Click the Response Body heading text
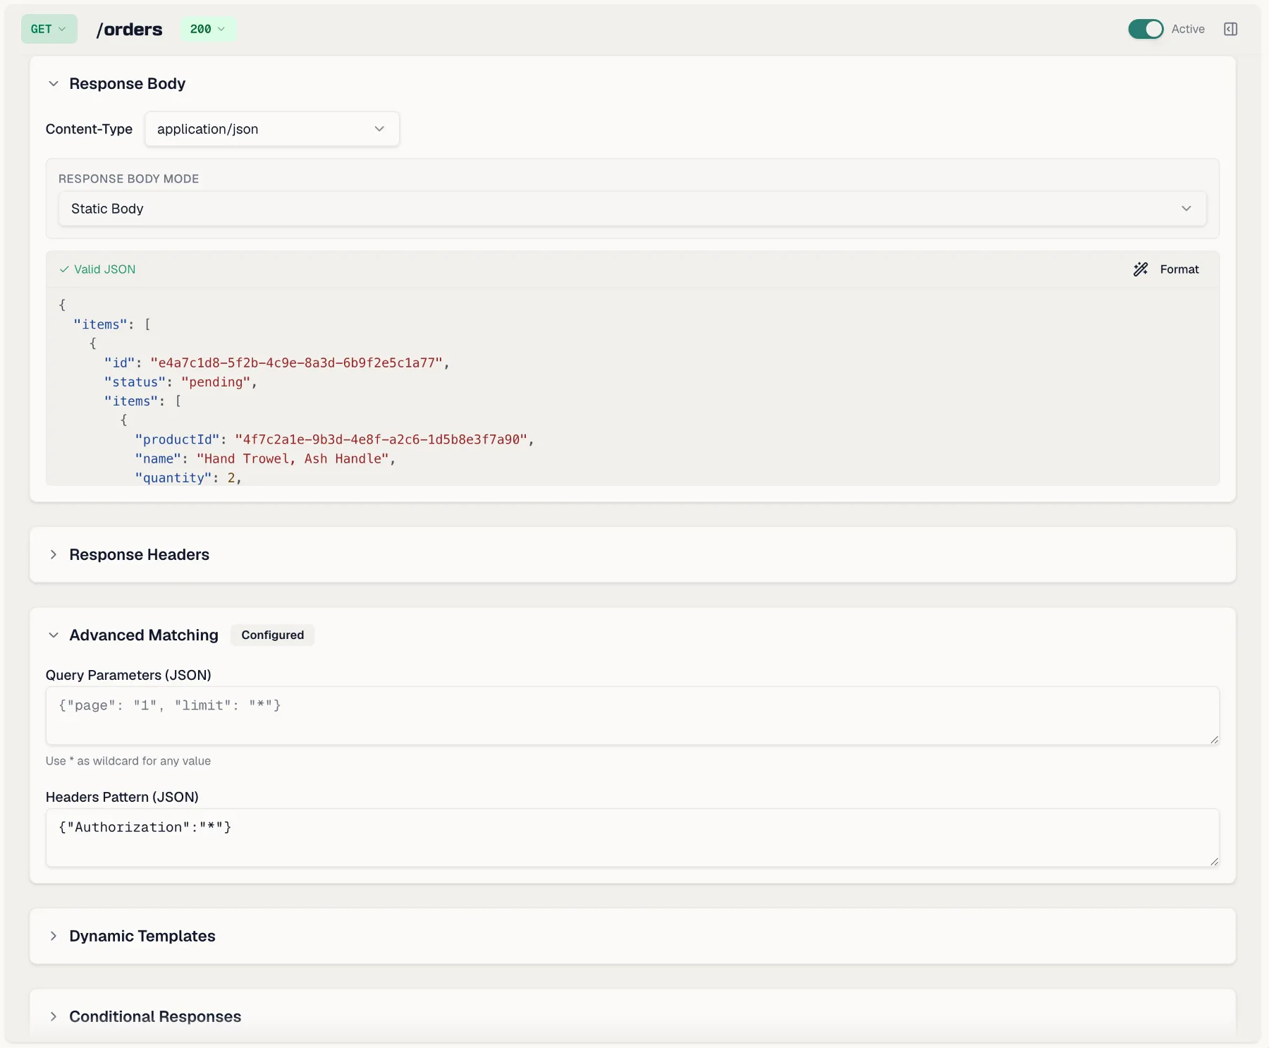 point(128,84)
